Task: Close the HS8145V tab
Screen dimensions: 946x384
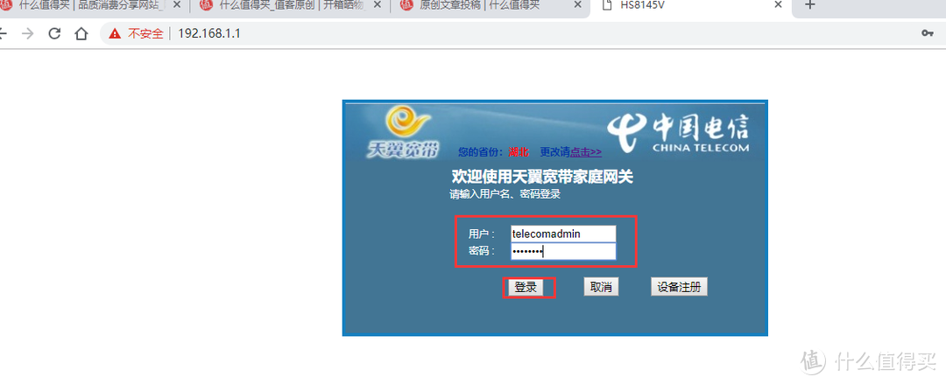Action: [779, 4]
